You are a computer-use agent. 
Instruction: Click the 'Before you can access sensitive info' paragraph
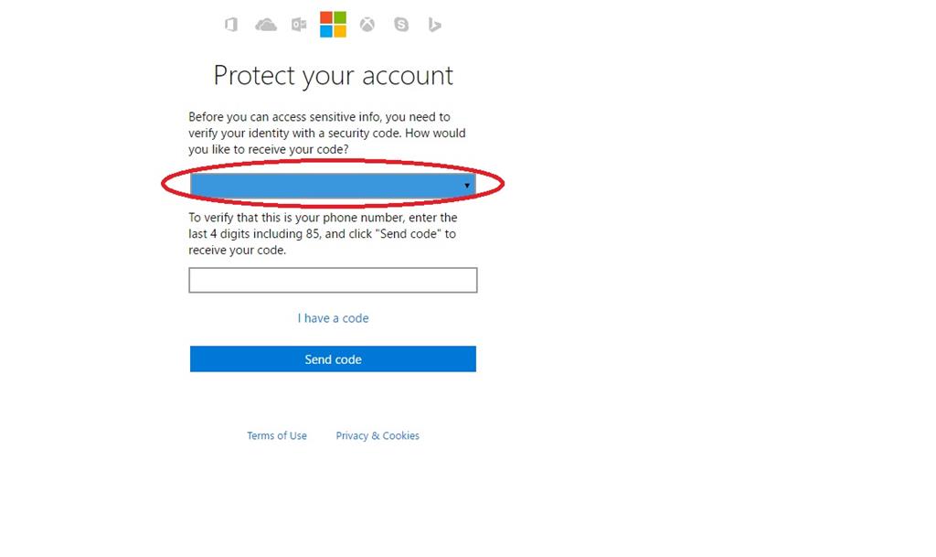coord(327,134)
